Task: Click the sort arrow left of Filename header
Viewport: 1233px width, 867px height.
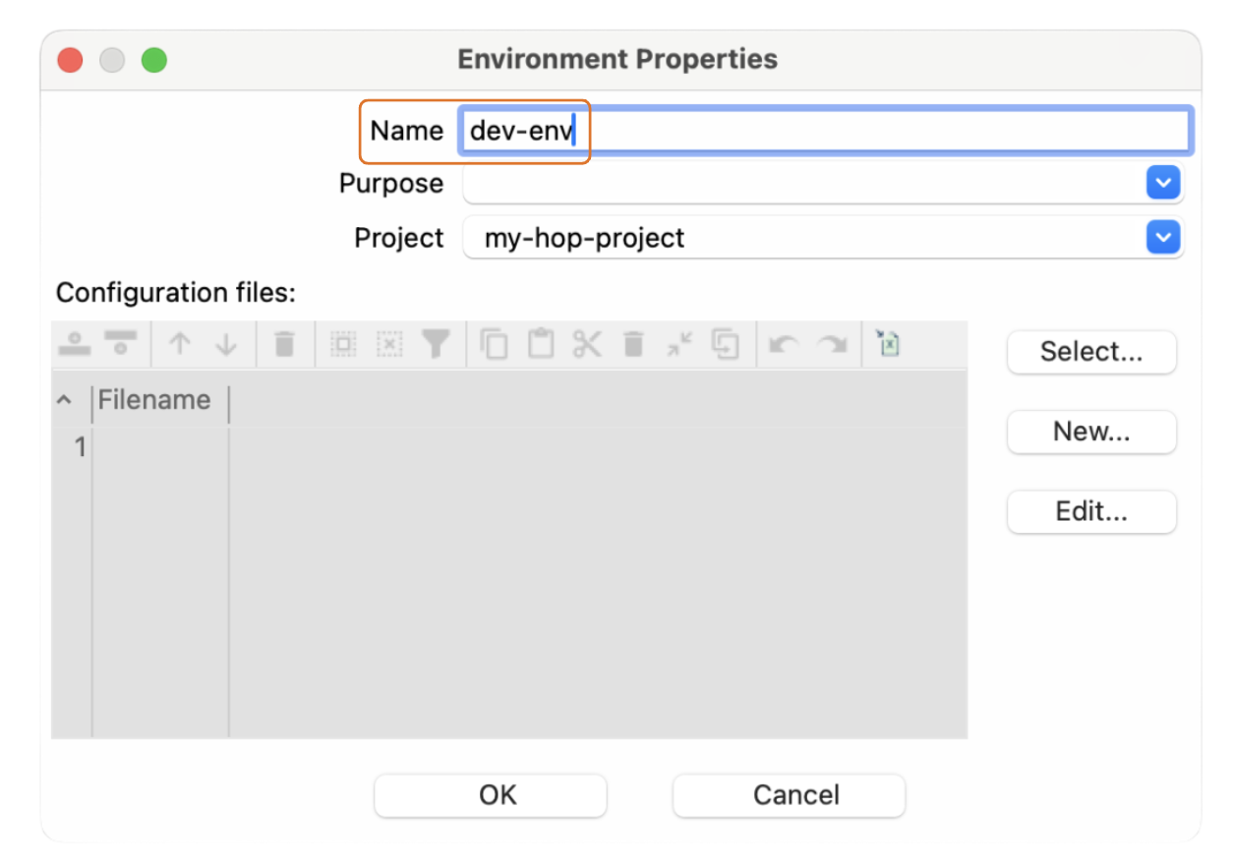Action: 65,401
